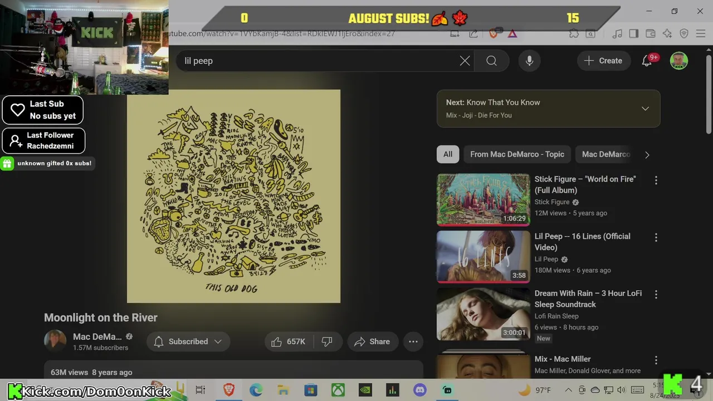Click 'Moonlight on the River' title
Screen dimensions: 713x401
101,317
